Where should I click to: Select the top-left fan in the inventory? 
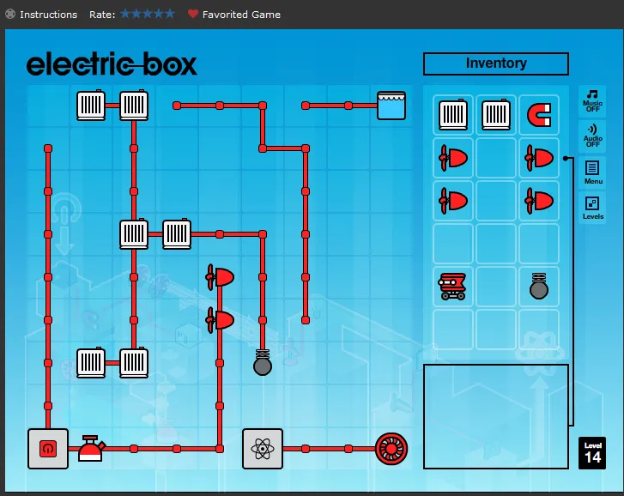[x=453, y=158]
